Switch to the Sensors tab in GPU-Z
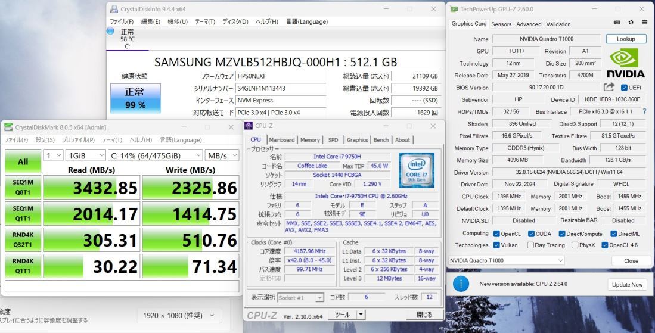655x333 pixels. [x=501, y=24]
